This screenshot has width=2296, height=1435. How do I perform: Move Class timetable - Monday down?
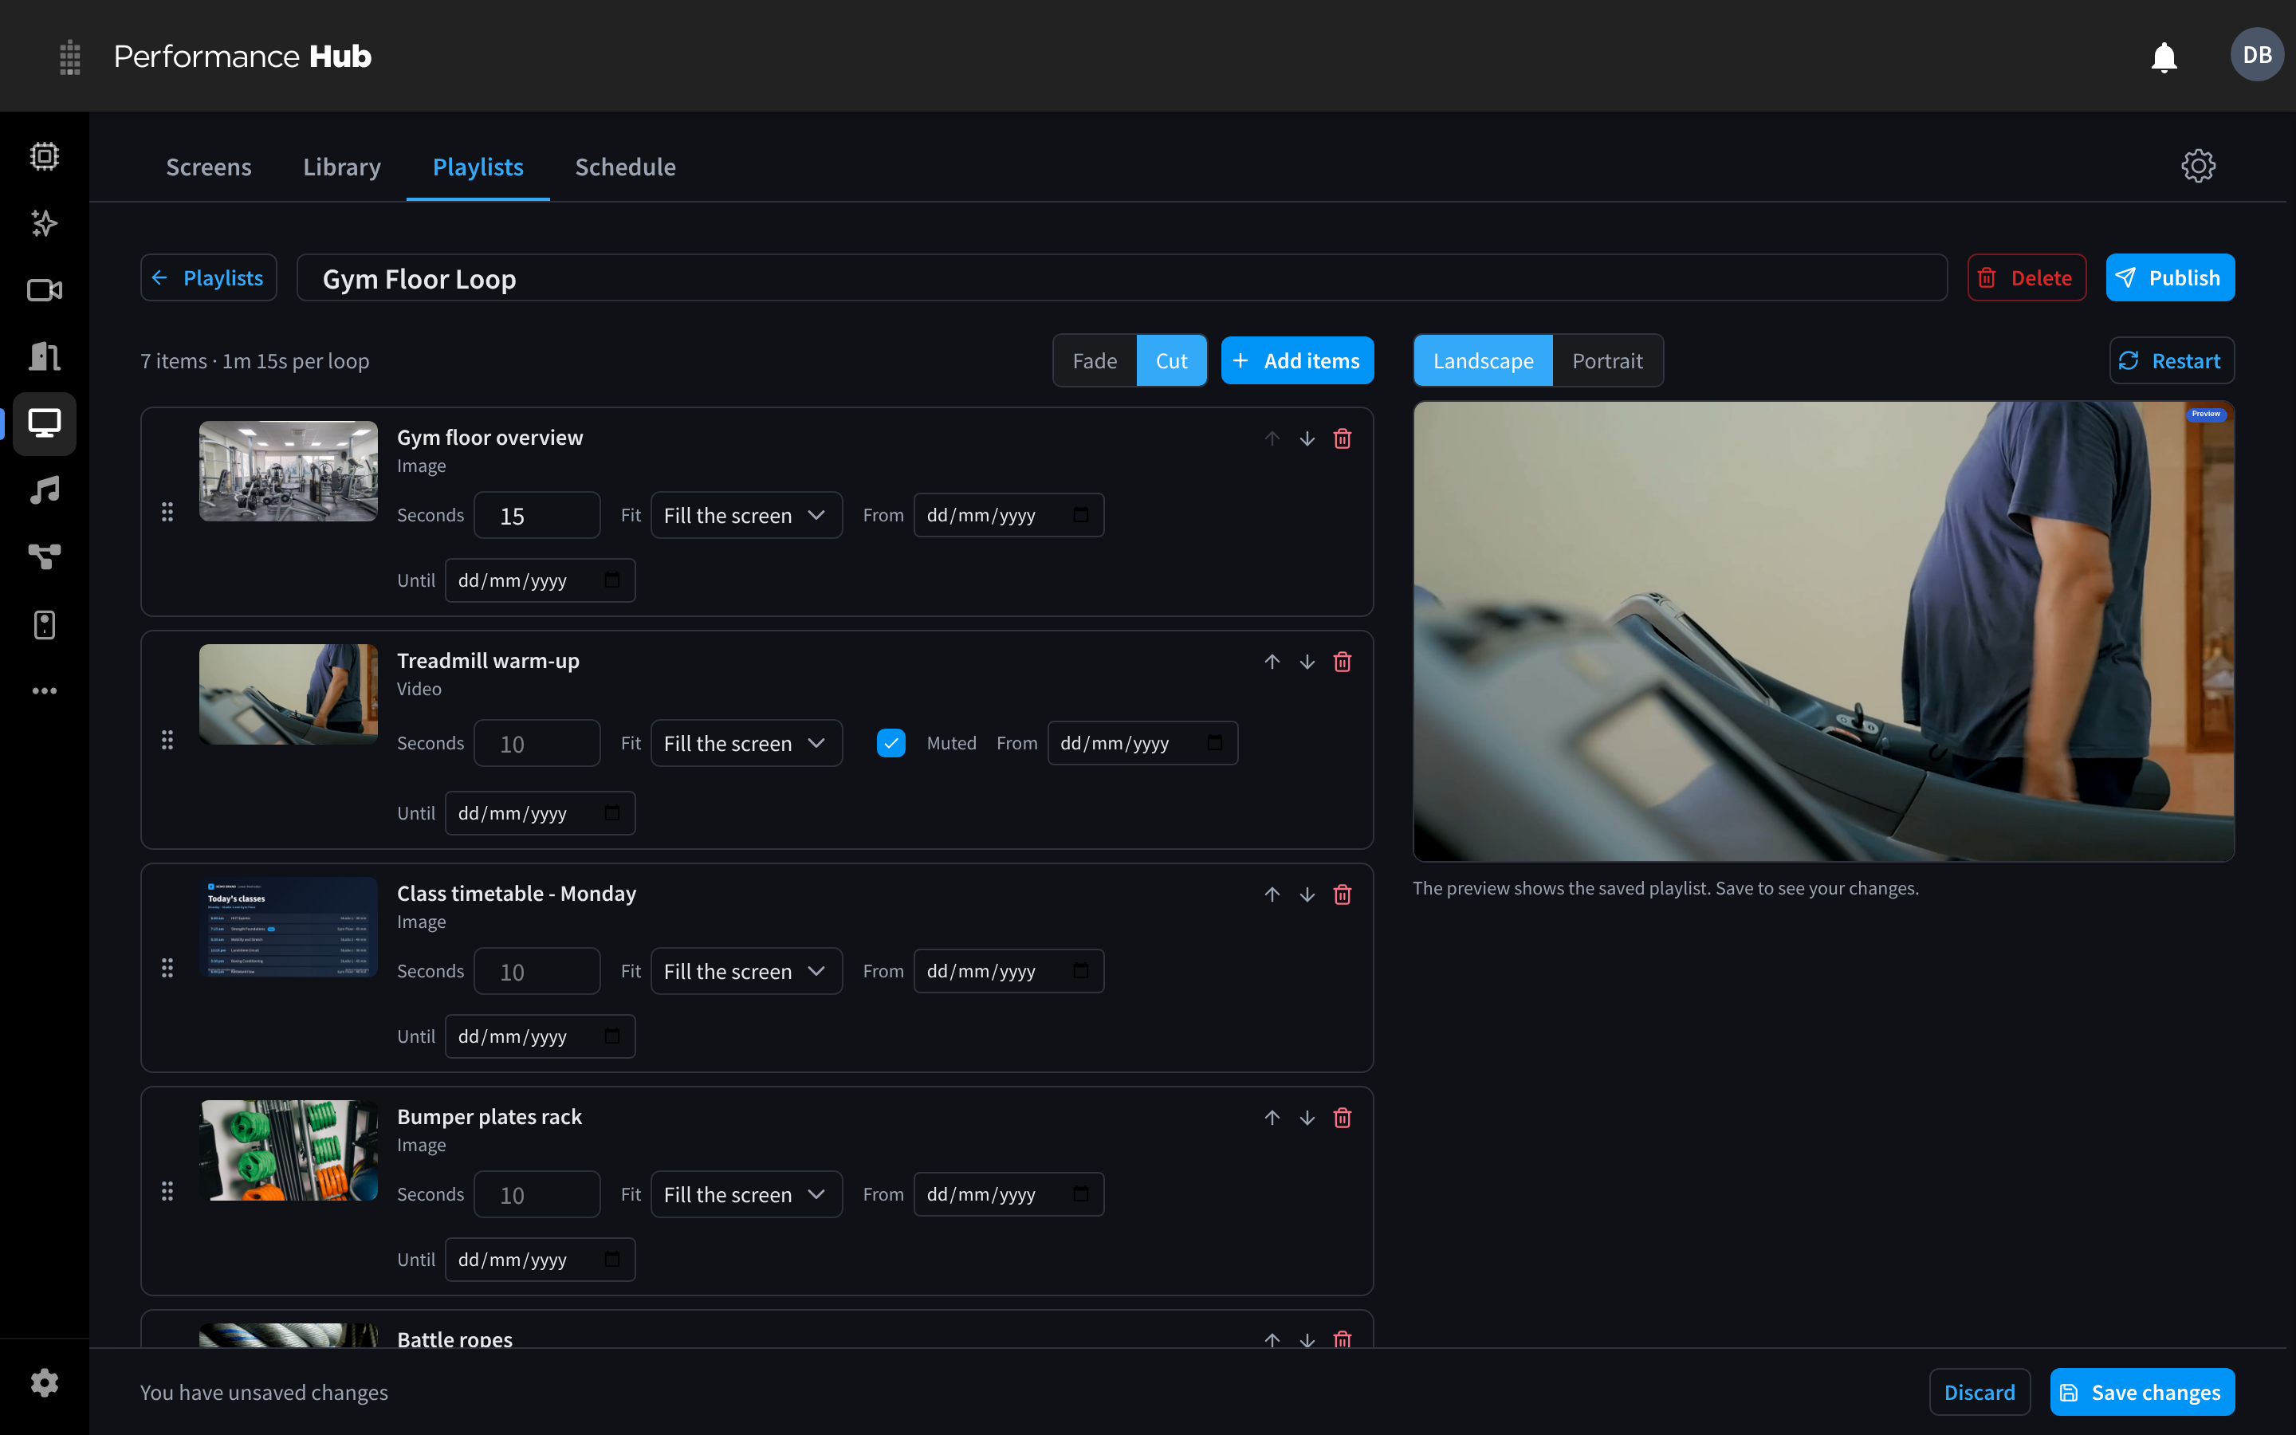1307,894
